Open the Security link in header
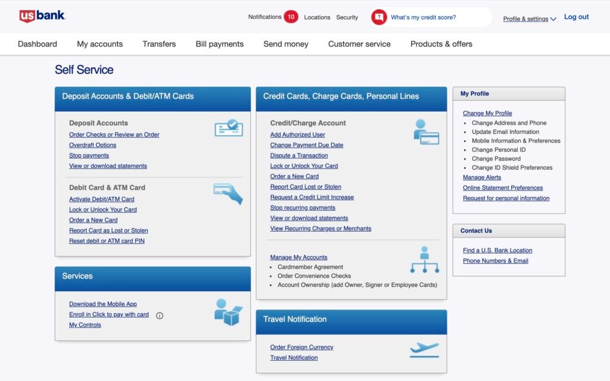610x381 pixels. coord(347,17)
